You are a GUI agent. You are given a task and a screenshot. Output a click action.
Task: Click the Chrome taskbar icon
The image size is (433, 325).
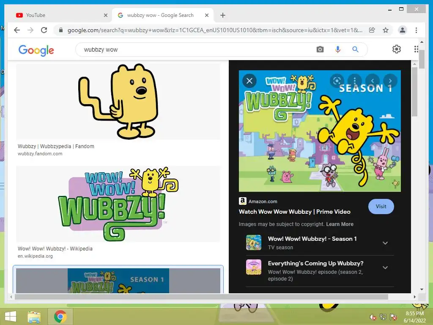coord(60,317)
